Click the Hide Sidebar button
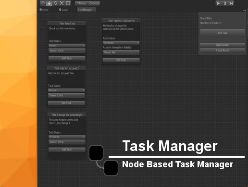Viewport: 248px width, 187px height. point(223,45)
